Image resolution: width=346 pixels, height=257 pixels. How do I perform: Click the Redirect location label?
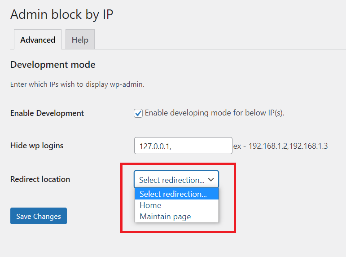point(40,179)
